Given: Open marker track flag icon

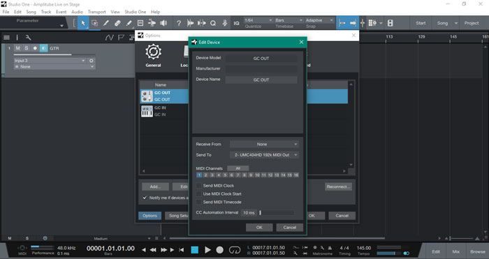Looking at the screenshot, I should (121, 38).
